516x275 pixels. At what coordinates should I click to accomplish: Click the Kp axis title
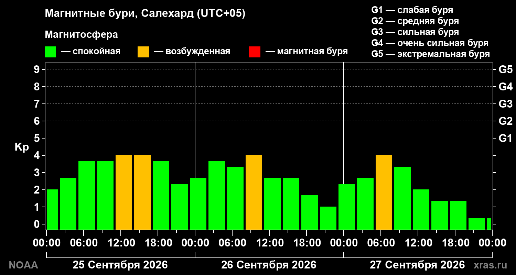[22, 147]
